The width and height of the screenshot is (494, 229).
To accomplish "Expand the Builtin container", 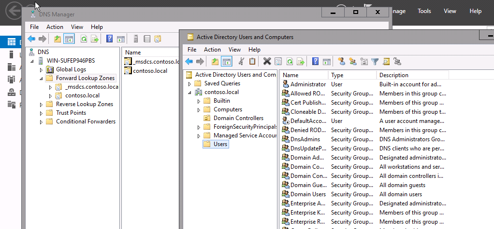I will pos(199,101).
